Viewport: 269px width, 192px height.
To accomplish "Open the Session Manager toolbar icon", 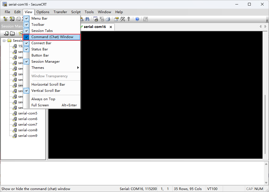I will (x=6, y=19).
